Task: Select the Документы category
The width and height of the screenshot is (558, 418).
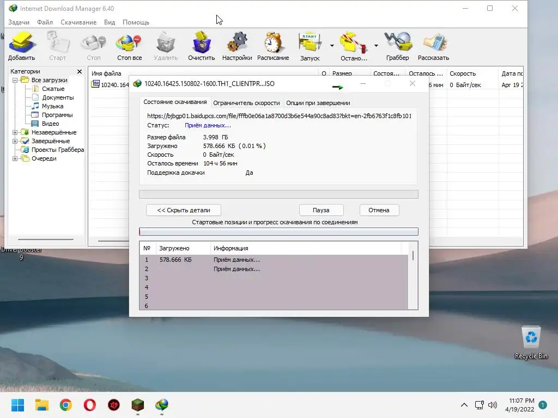Action: (58, 97)
